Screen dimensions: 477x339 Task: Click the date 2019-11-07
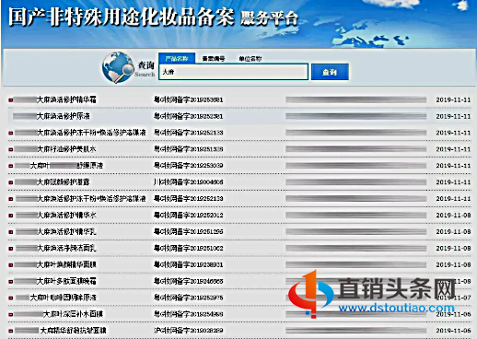[x=453, y=298]
